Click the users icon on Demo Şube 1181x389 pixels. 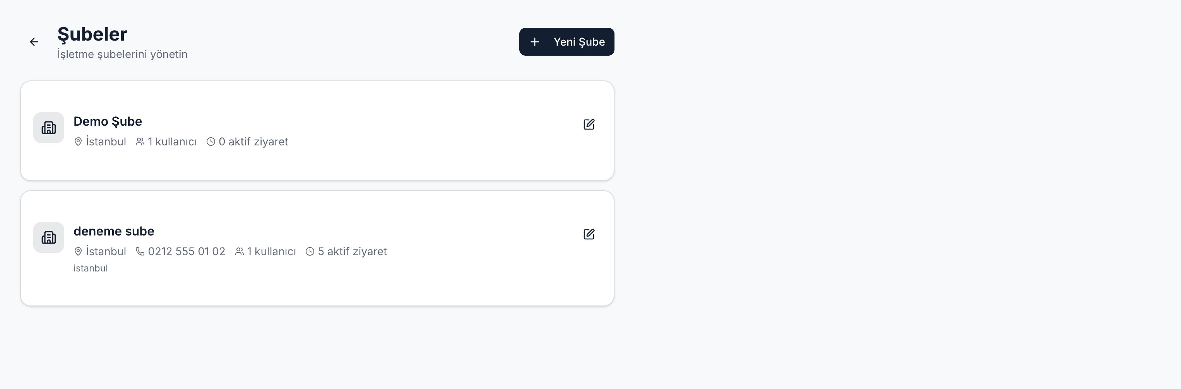(140, 142)
